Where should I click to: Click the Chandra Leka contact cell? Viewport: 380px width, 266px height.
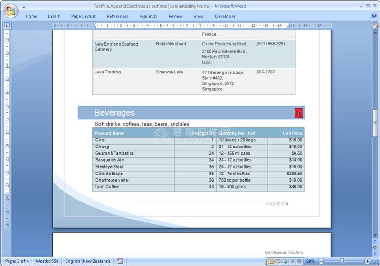170,72
